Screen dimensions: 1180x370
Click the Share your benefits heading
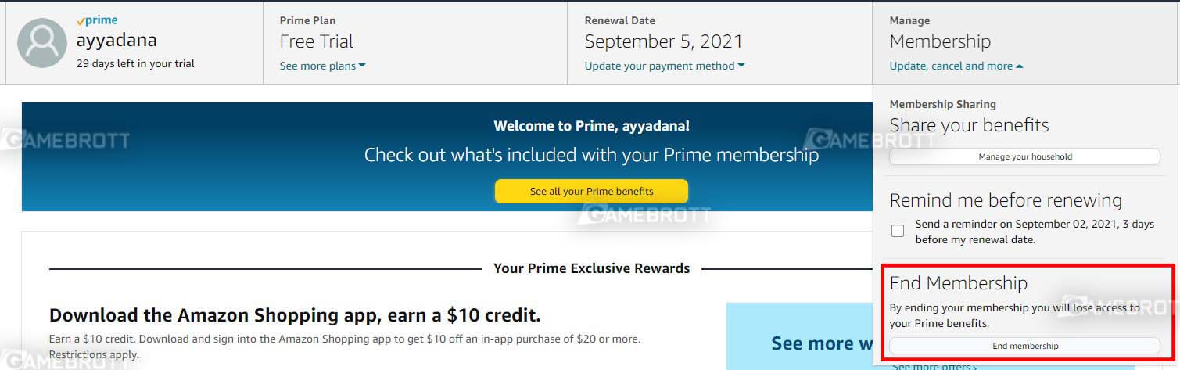tap(969, 125)
